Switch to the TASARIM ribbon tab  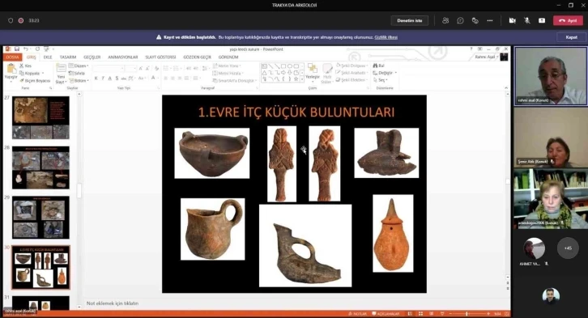(68, 57)
